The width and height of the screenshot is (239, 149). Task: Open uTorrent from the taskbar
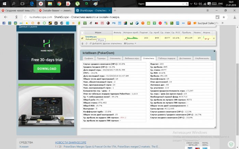[78, 4]
